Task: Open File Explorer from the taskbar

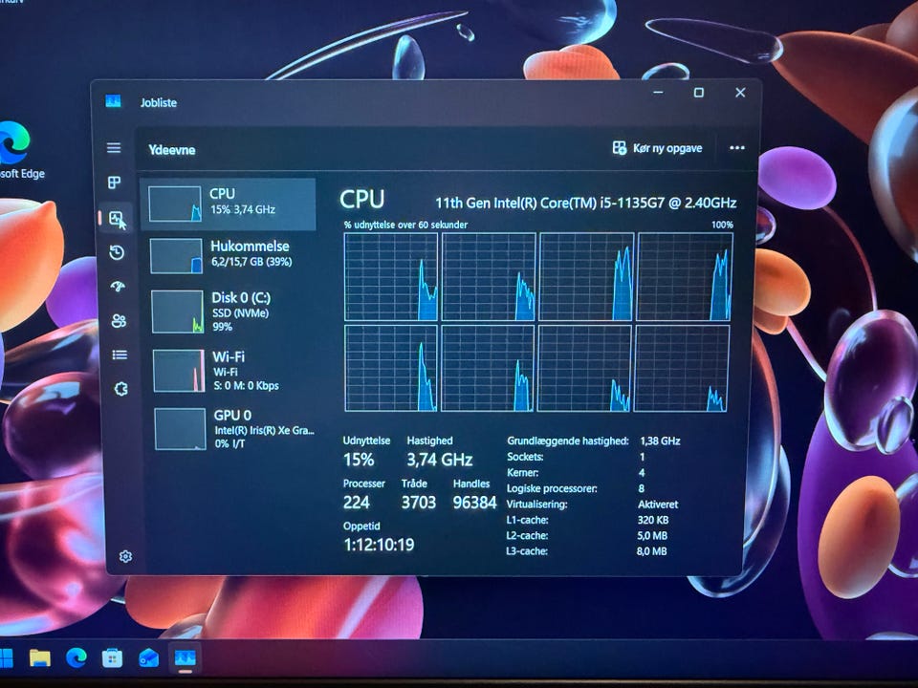Action: (40, 658)
